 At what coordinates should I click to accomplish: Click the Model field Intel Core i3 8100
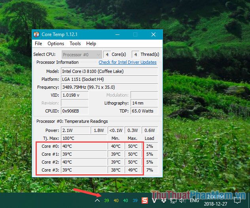point(109,71)
